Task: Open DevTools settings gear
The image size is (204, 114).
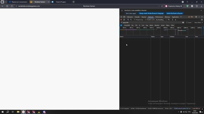Action: (196, 17)
